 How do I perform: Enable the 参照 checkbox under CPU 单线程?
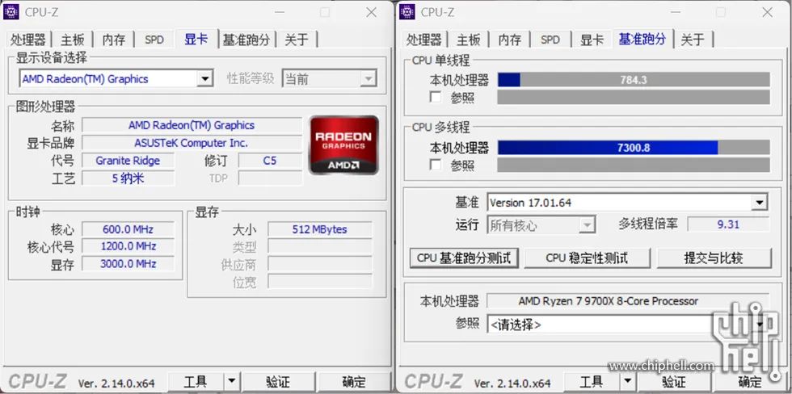[435, 96]
